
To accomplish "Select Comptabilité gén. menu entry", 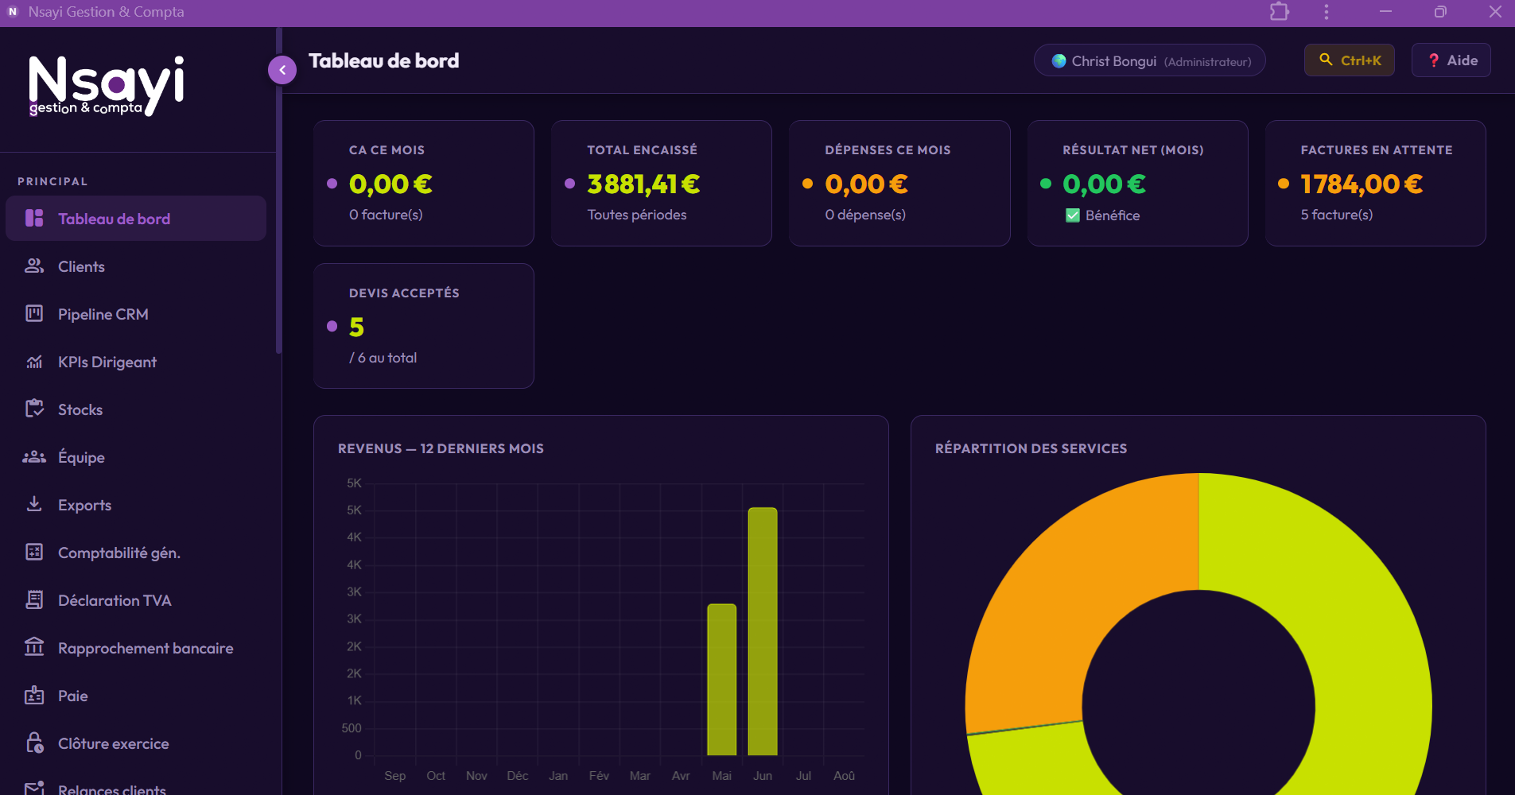I will click(x=136, y=553).
